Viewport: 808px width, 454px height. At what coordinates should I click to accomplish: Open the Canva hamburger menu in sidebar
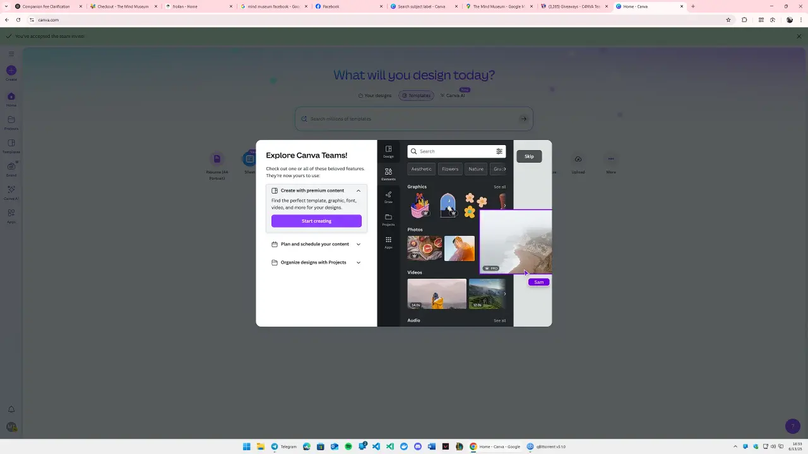[x=11, y=54]
